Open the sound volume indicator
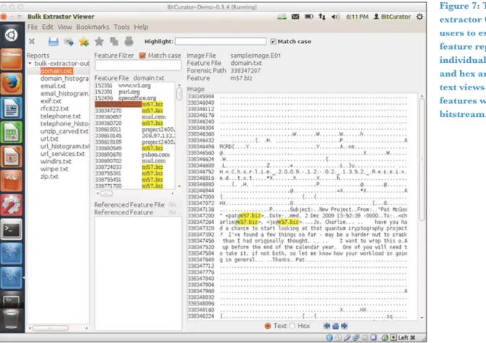Screen dimensions: 486x343 pos(335,17)
